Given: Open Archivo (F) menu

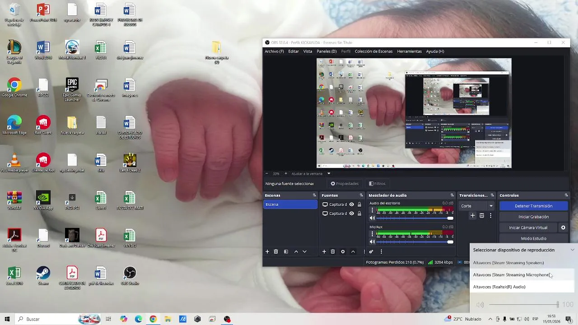Looking at the screenshot, I should [x=274, y=51].
